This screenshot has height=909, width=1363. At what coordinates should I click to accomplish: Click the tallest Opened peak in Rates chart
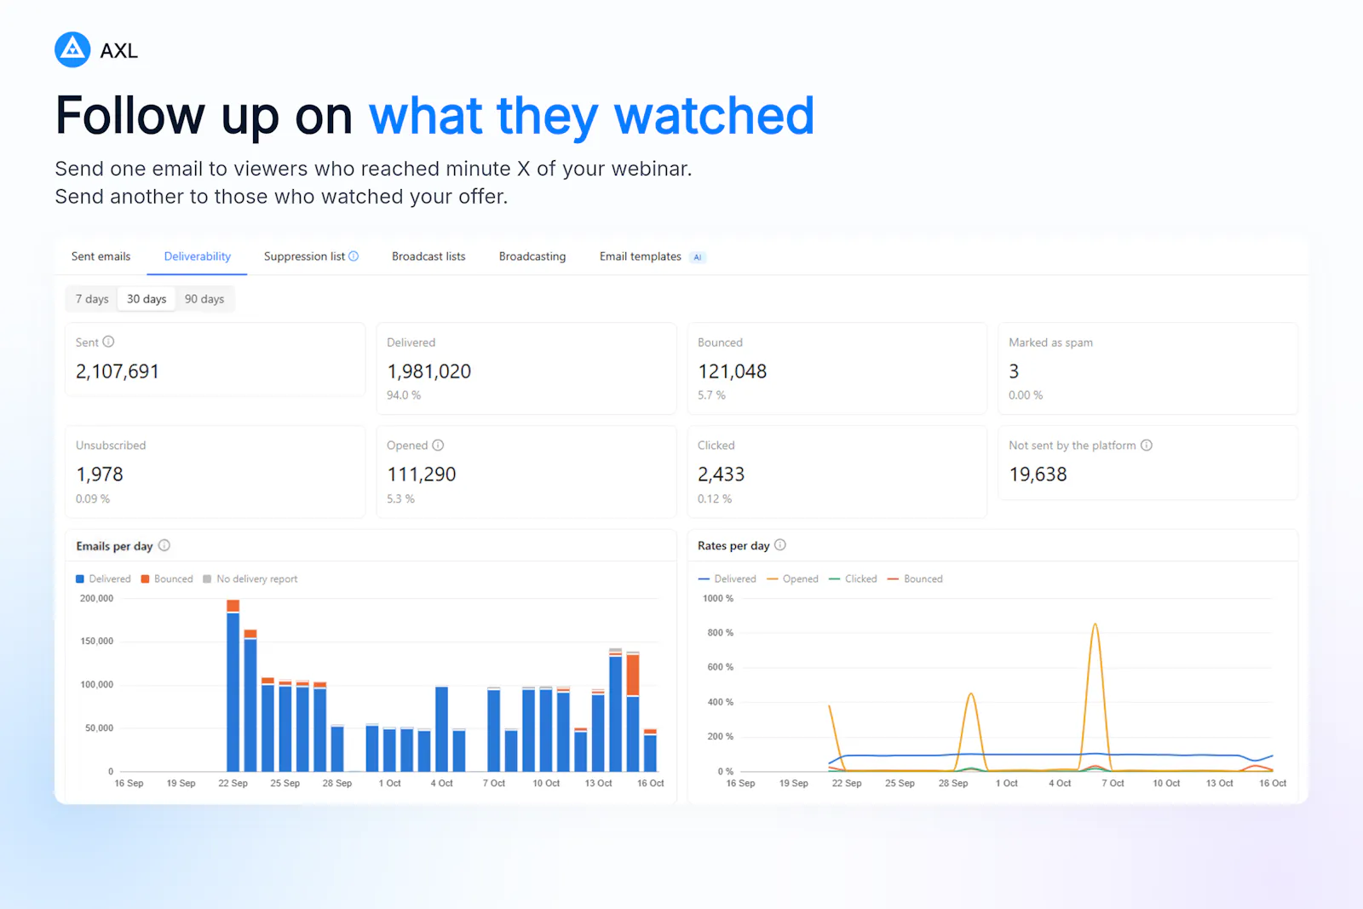1095,624
